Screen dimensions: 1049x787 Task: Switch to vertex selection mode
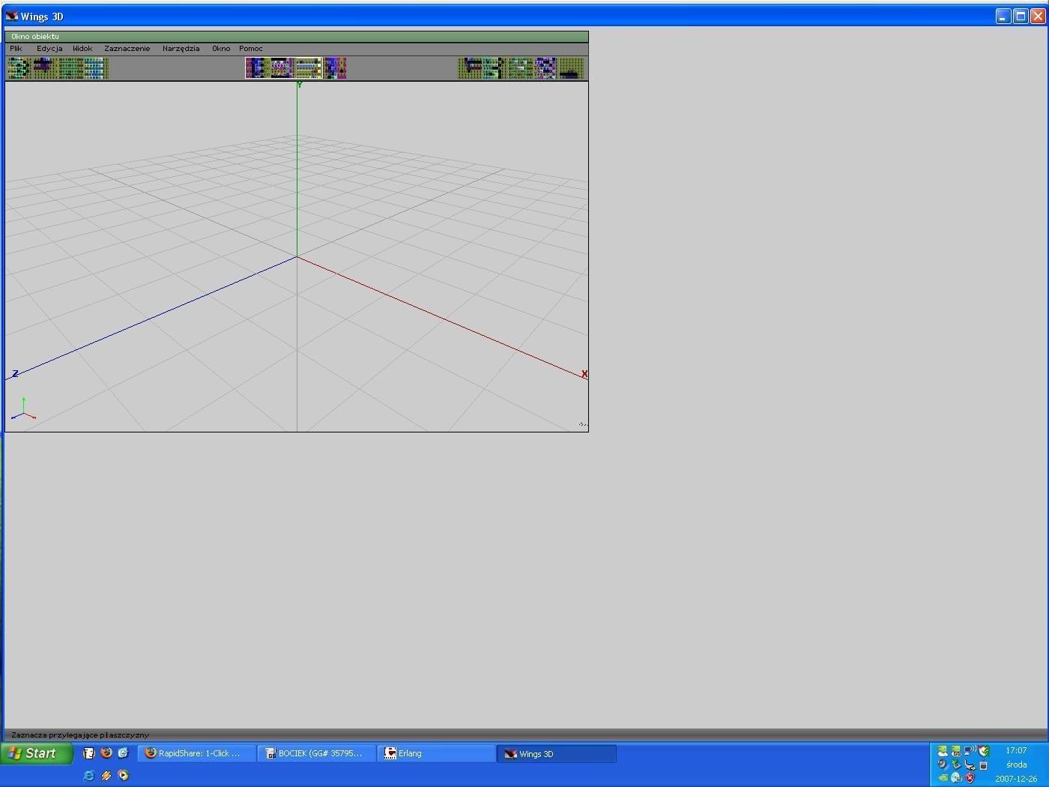[257, 68]
